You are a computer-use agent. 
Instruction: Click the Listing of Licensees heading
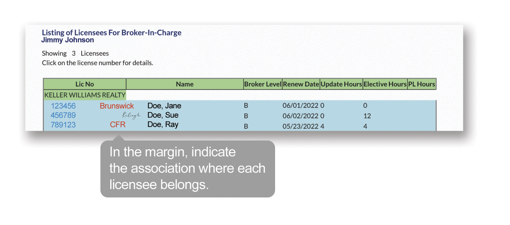point(112,33)
